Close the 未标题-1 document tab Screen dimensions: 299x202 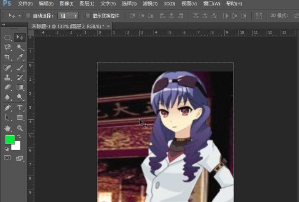tap(109, 26)
